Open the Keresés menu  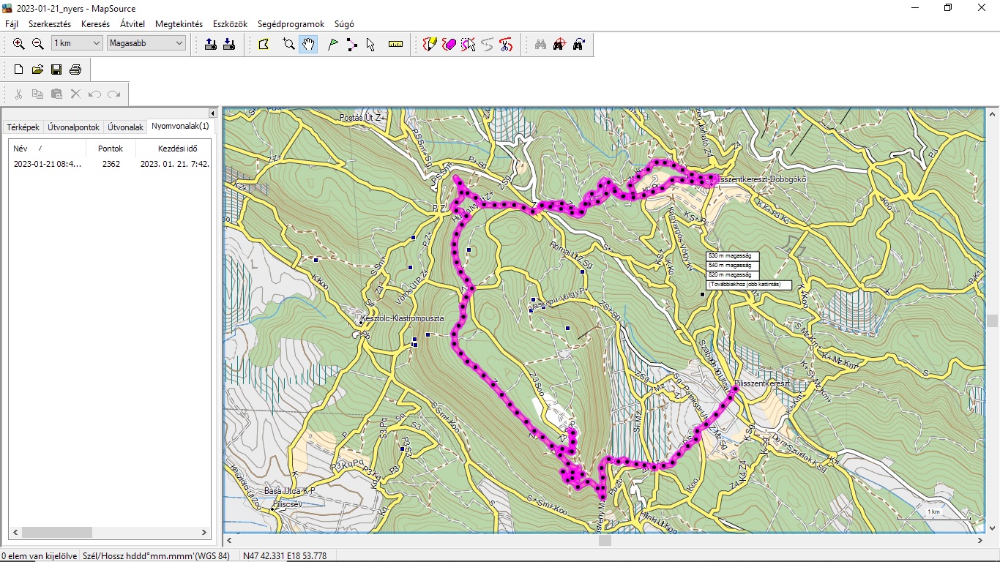click(x=95, y=24)
